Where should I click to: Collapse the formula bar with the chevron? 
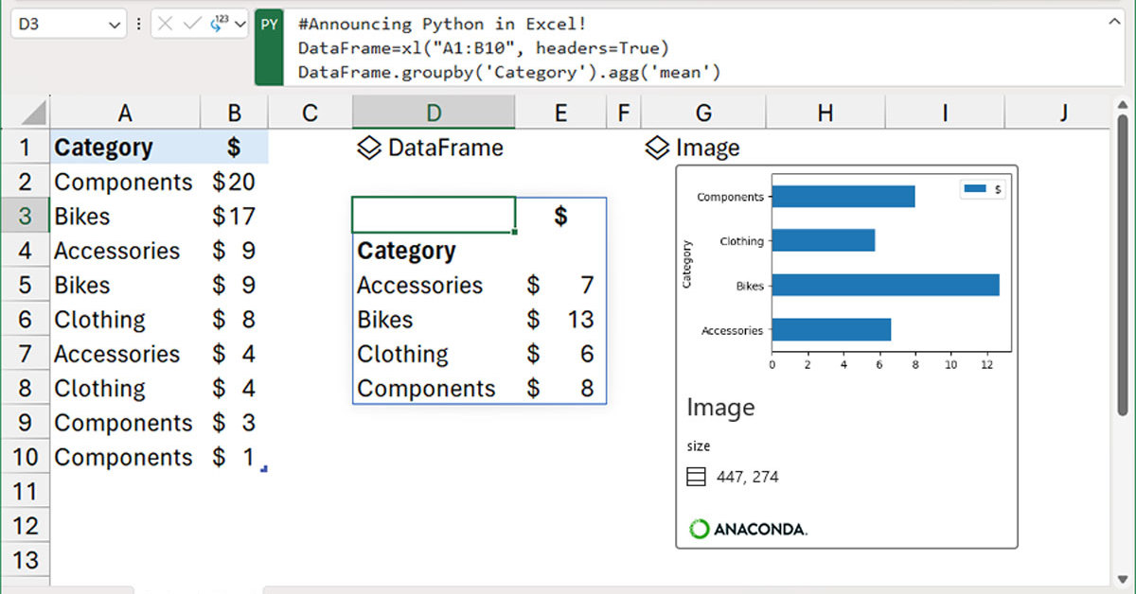pos(1113,24)
